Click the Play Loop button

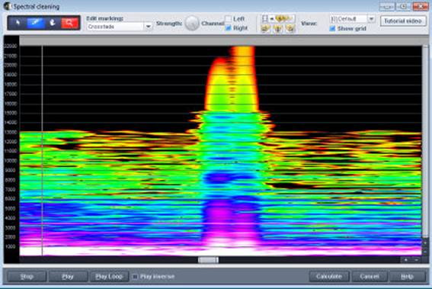coord(109,276)
